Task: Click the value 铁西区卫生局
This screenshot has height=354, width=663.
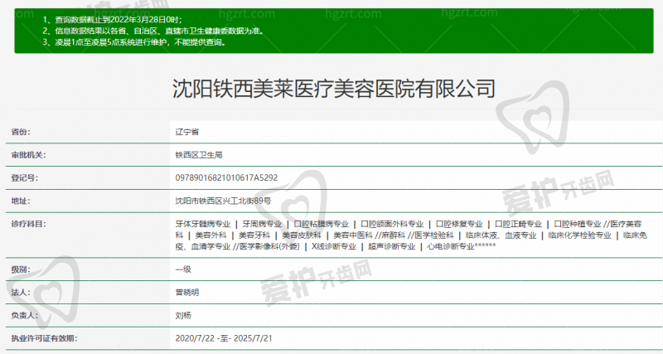Action: pos(199,155)
